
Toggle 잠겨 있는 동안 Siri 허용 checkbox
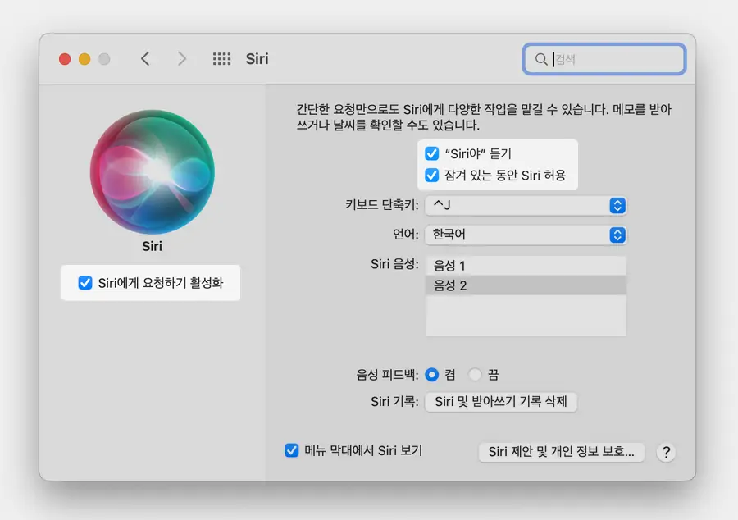tap(431, 176)
